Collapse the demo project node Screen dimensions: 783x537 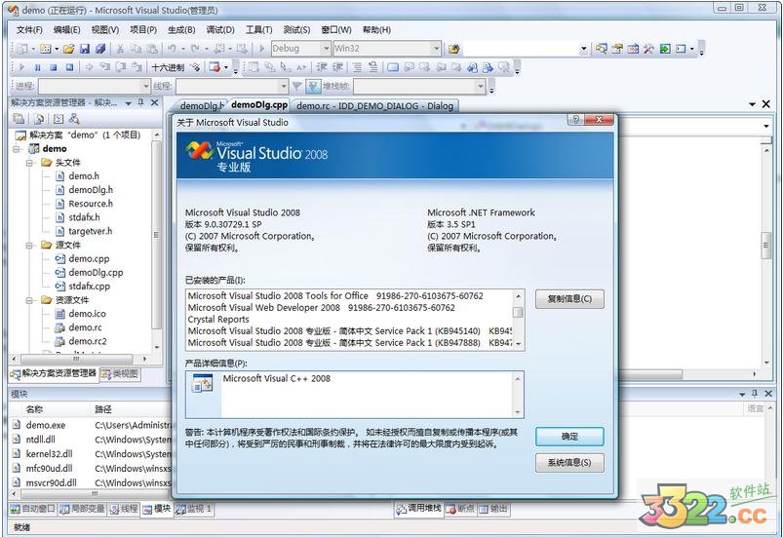(17, 149)
